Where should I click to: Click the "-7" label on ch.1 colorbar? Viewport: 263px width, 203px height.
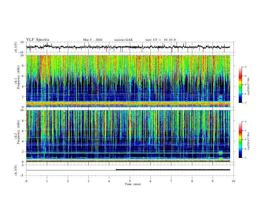(x=245, y=103)
